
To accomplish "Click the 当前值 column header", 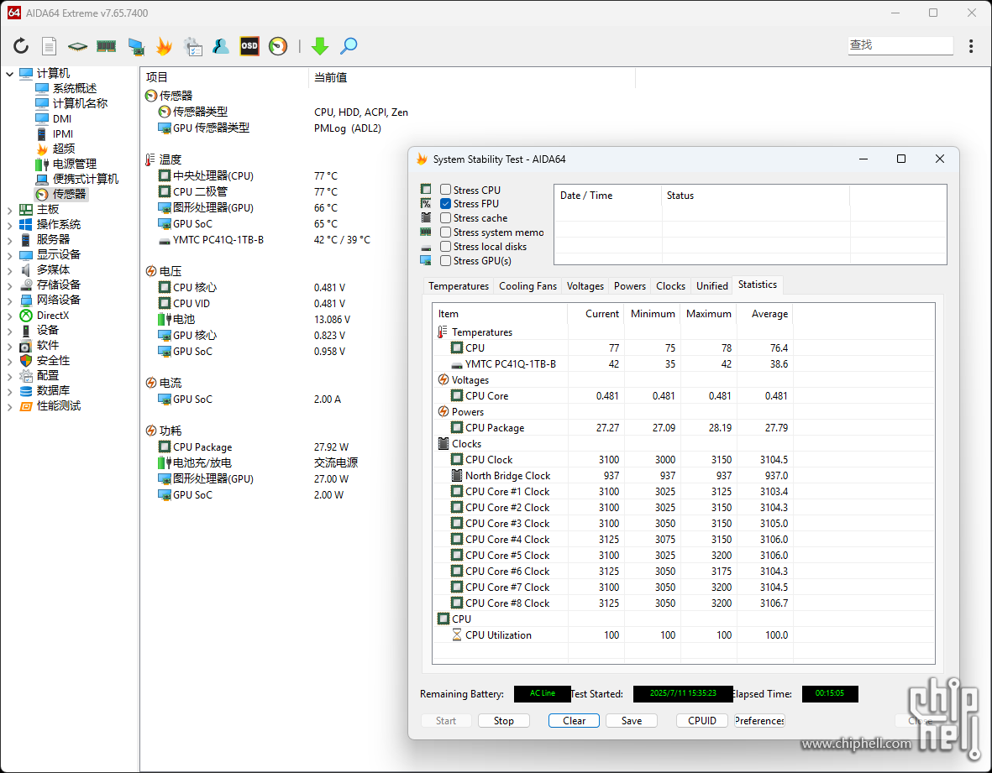I will (472, 77).
